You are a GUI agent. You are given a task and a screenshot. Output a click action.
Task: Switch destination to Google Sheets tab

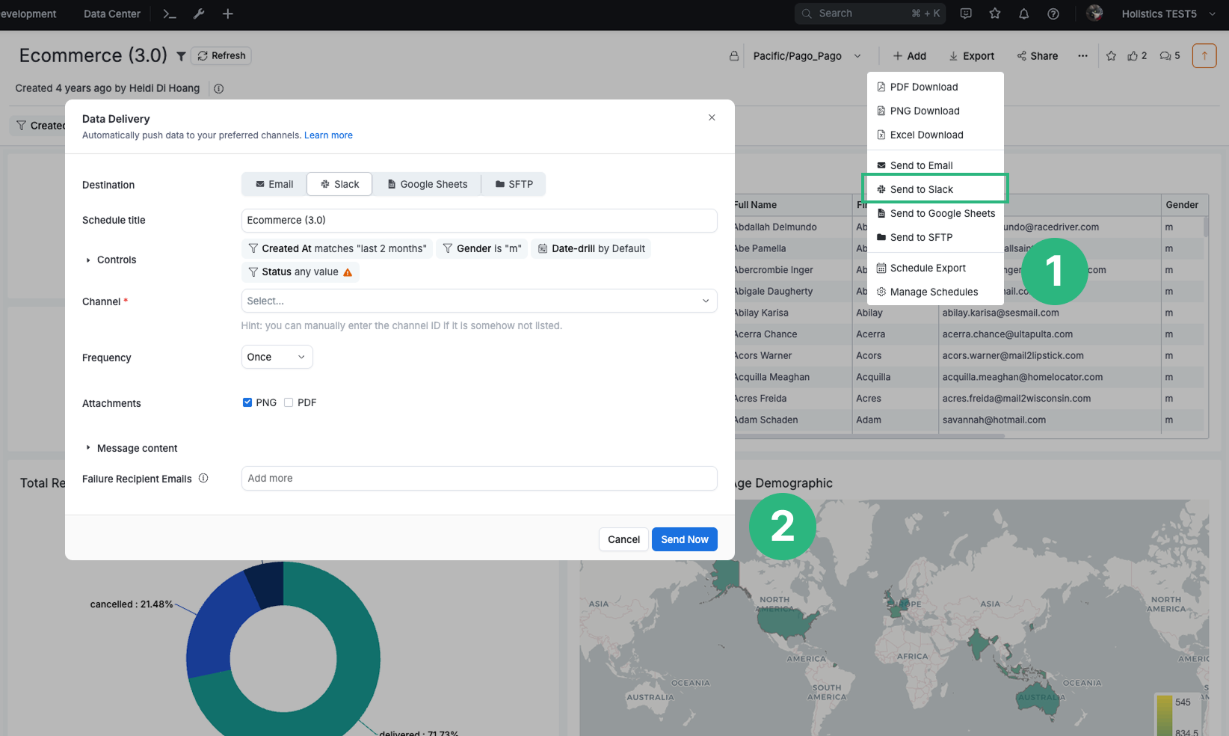point(427,184)
